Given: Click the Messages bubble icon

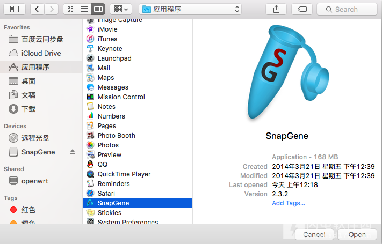Looking at the screenshot, I should click(x=90, y=87).
